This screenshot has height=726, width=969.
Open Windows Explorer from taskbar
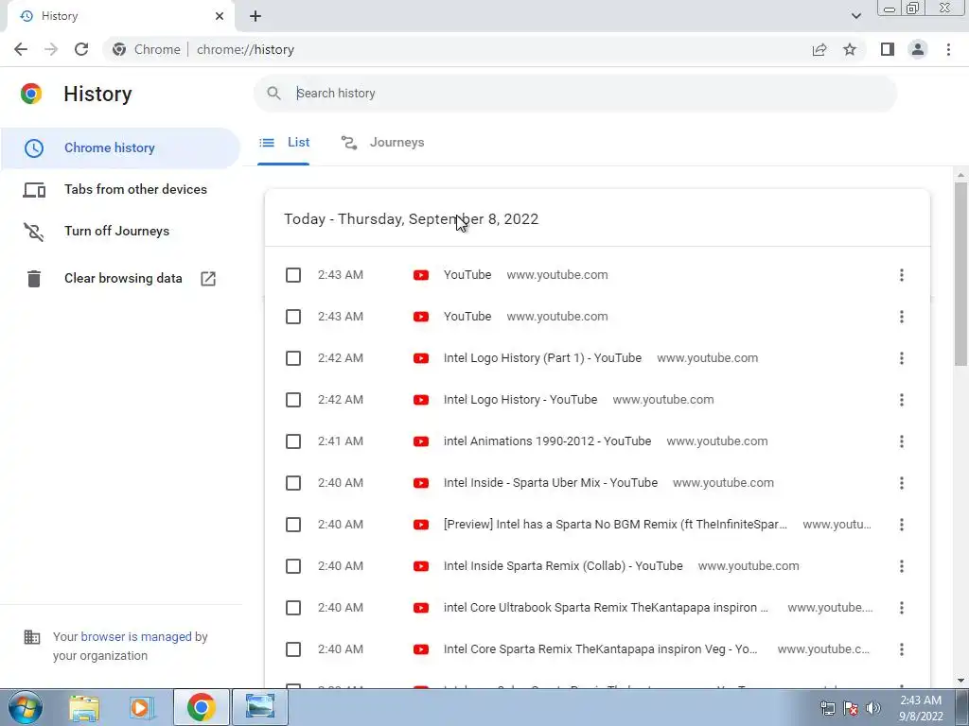[84, 707]
